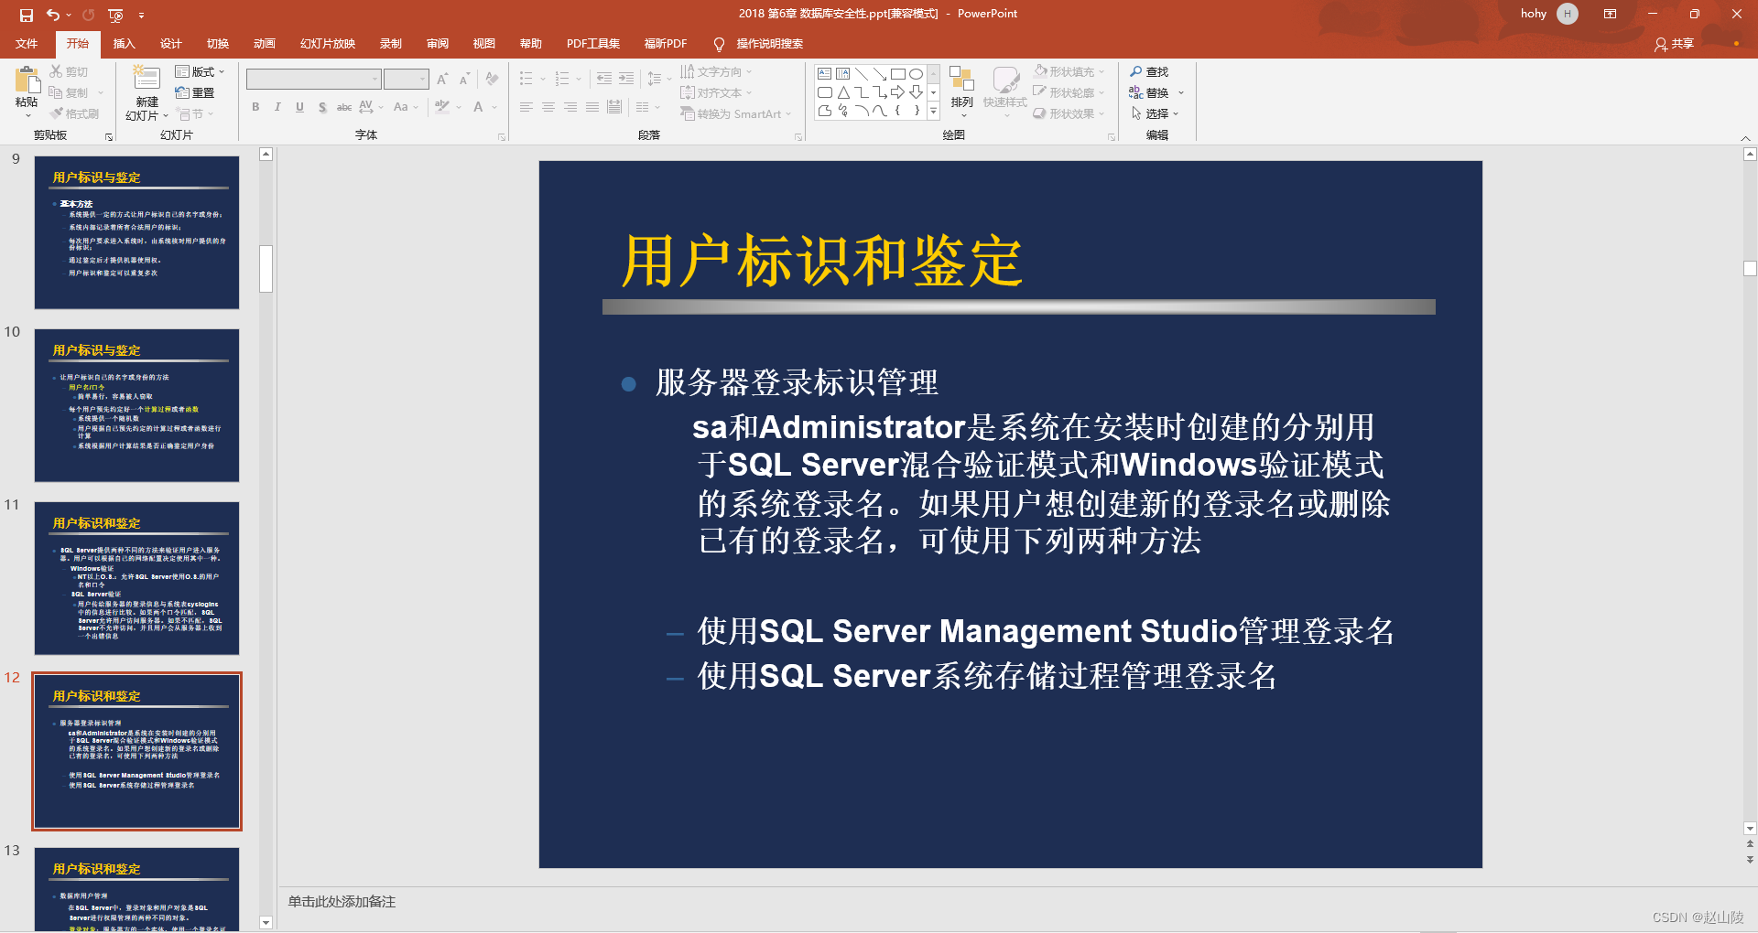The width and height of the screenshot is (1758, 933).
Task: Open the File (文件) menu
Action: [x=27, y=43]
